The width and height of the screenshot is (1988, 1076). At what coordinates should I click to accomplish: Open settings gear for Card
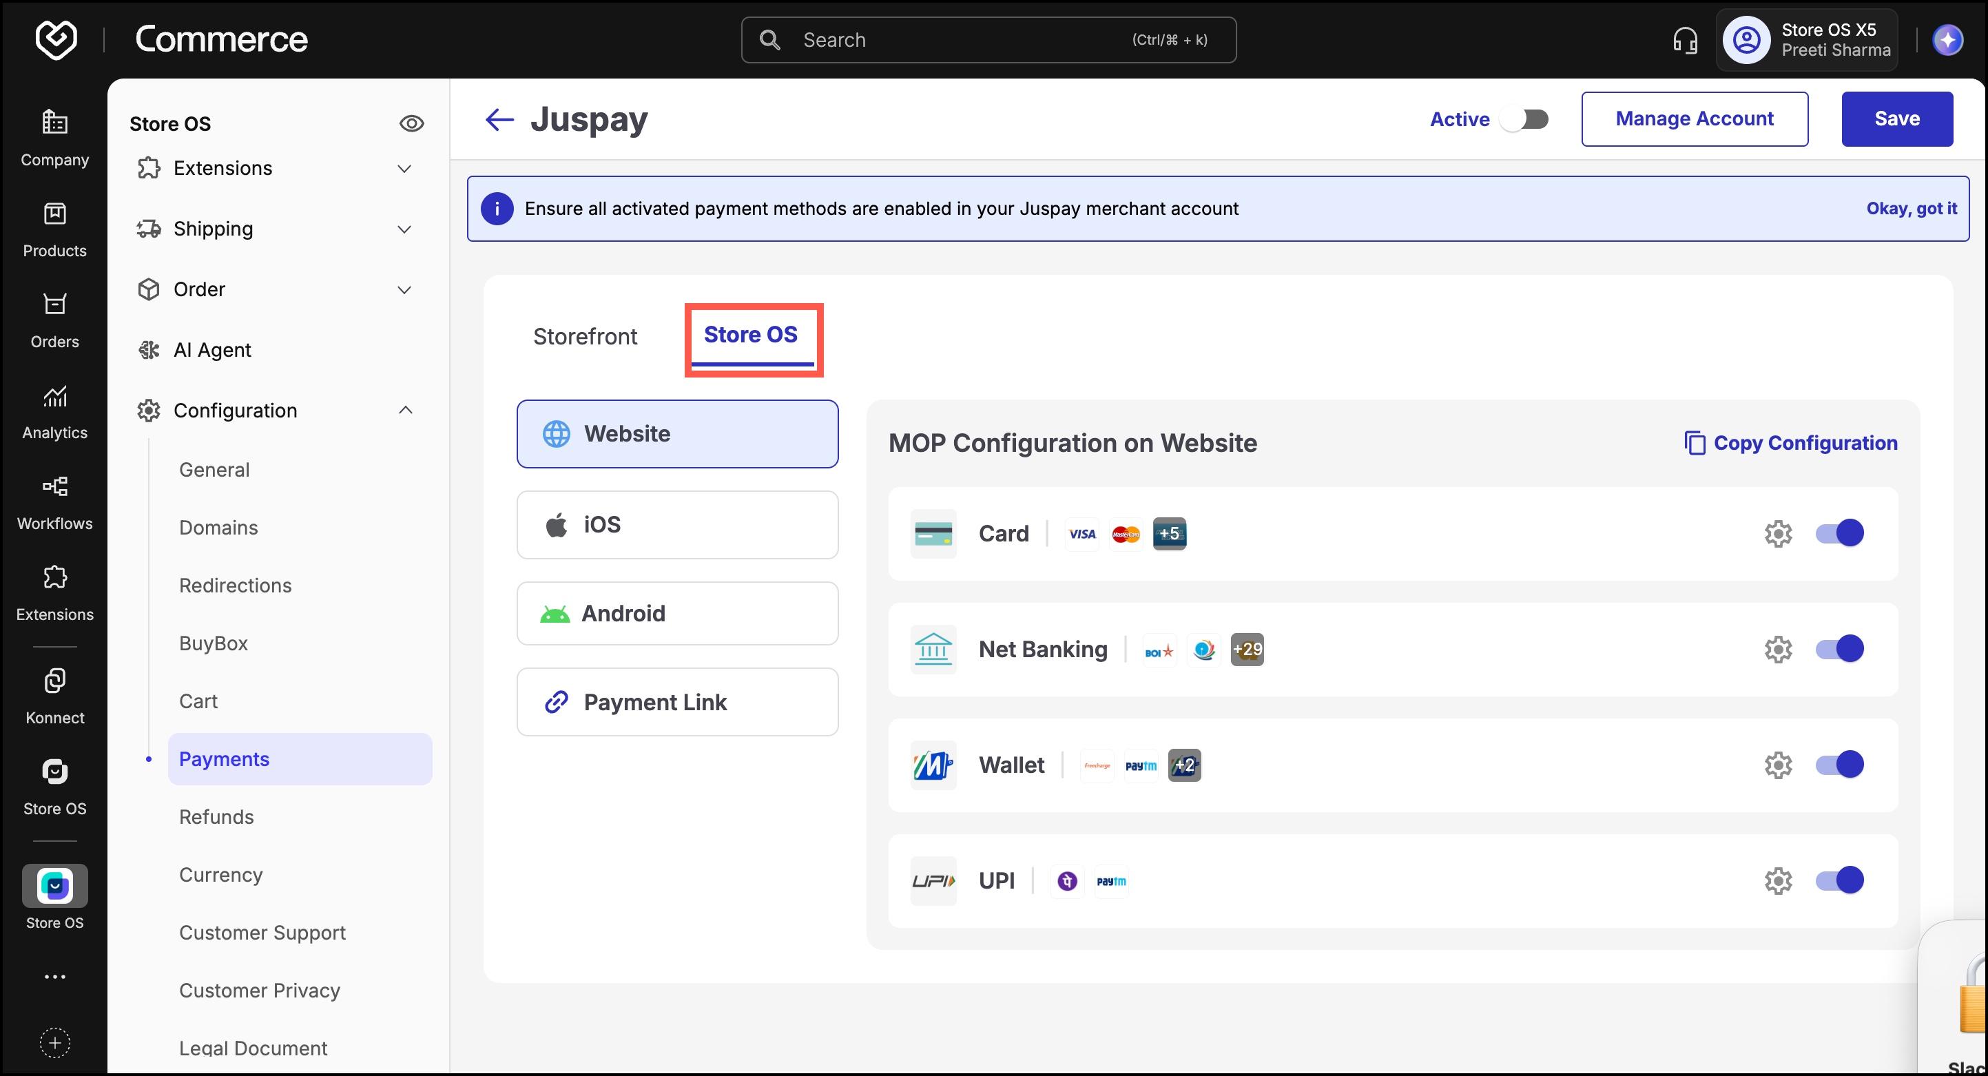(x=1778, y=533)
